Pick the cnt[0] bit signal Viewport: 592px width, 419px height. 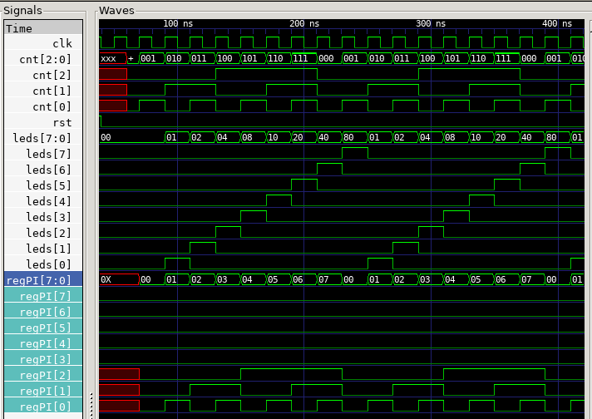52,106
